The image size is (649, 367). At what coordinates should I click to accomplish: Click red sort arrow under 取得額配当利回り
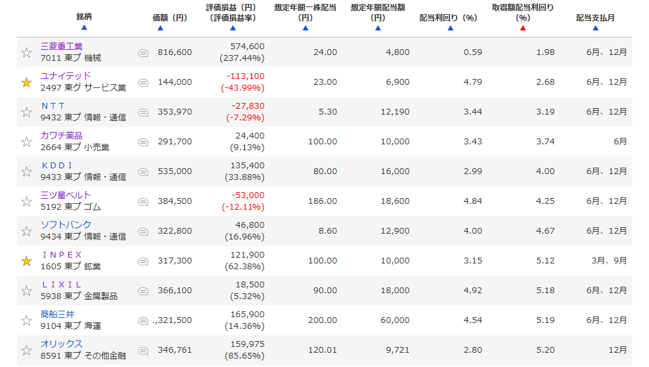(523, 28)
